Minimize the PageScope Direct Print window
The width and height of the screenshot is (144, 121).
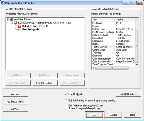tap(126, 3)
